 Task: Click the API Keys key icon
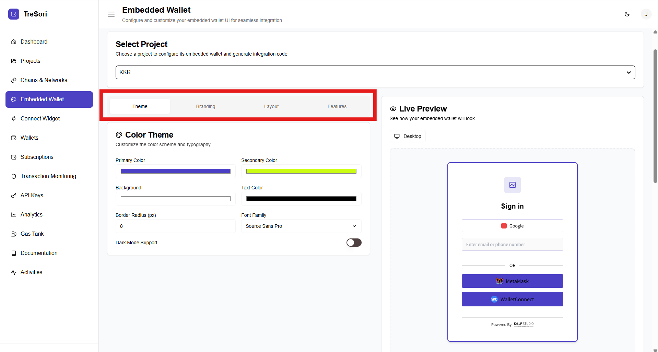(x=14, y=196)
